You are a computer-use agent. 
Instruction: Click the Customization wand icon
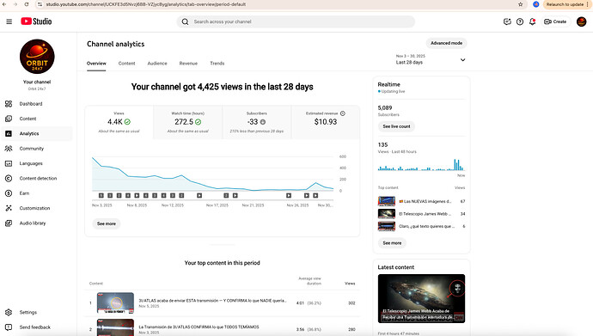pos(9,208)
